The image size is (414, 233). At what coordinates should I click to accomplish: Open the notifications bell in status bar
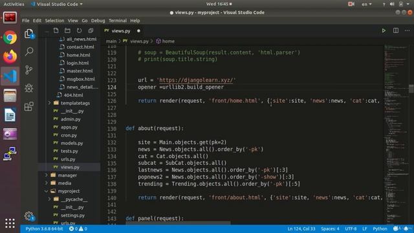(406, 228)
